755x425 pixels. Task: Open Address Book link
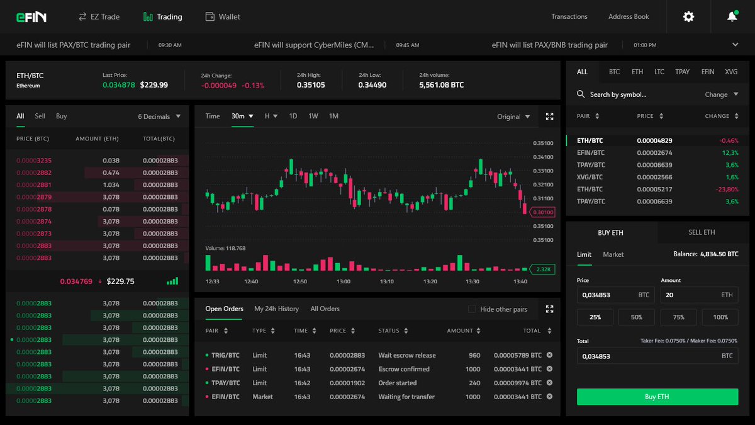629,17
